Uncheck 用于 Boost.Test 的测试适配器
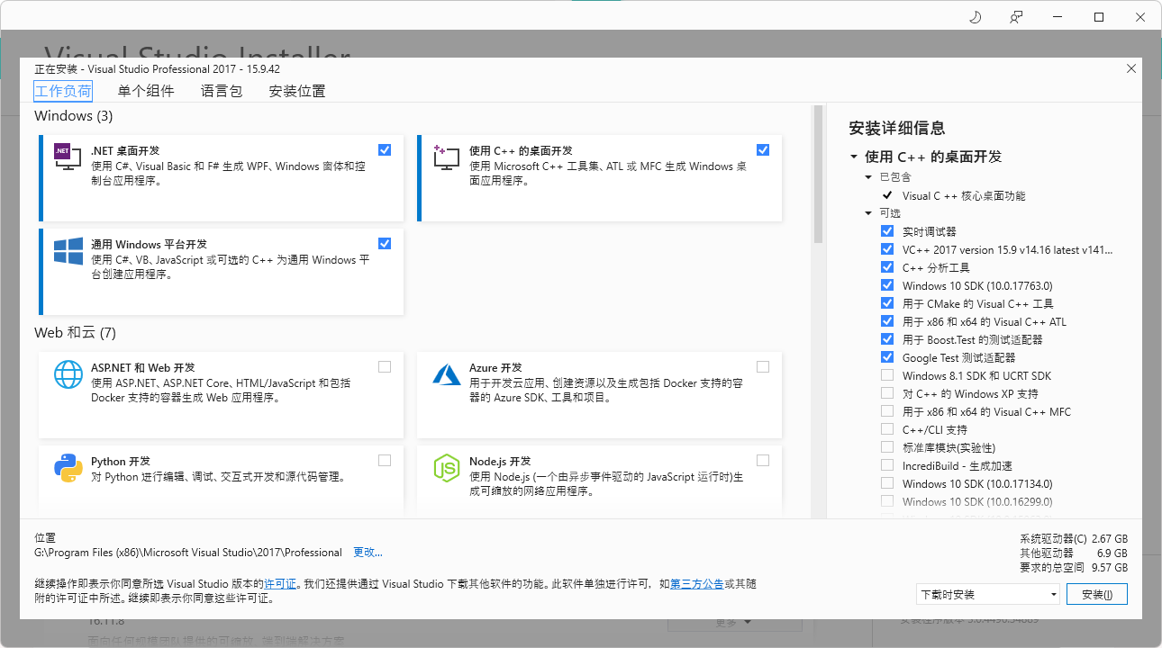This screenshot has width=1162, height=648. coord(887,339)
